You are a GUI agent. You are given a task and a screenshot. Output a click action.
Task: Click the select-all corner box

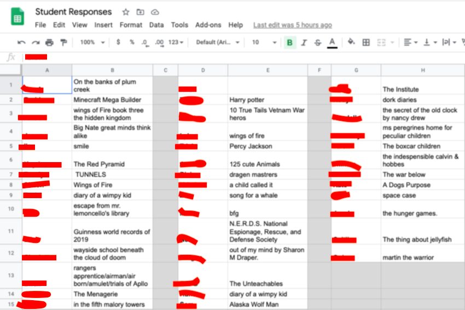[x=11, y=70]
